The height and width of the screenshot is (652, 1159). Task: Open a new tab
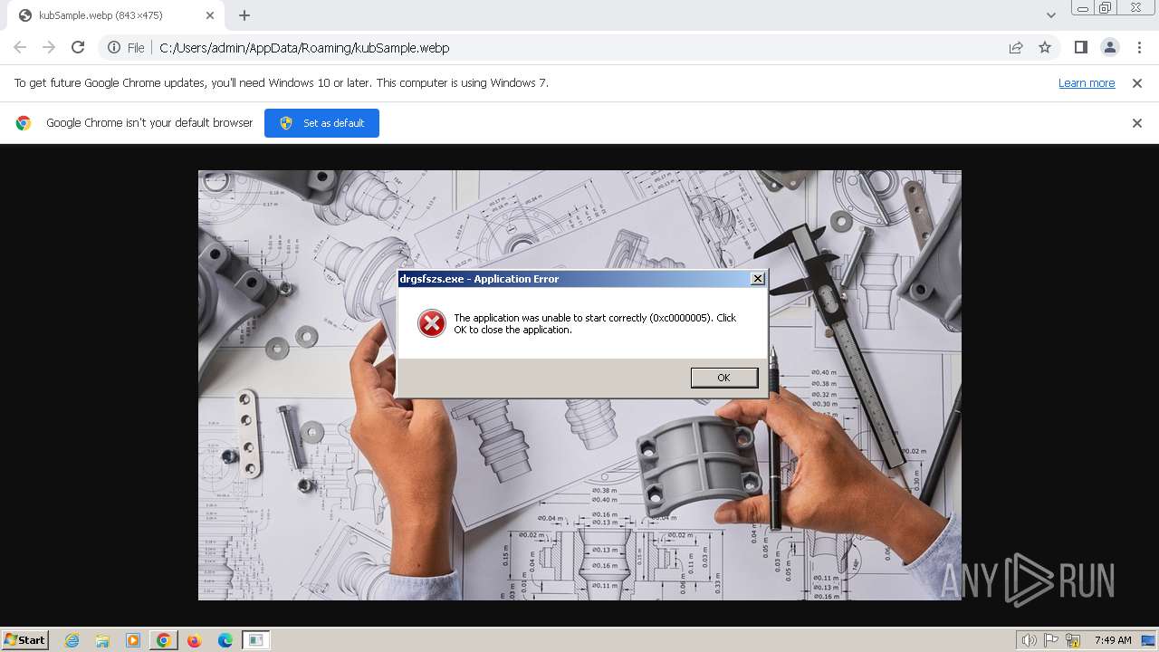point(244,15)
